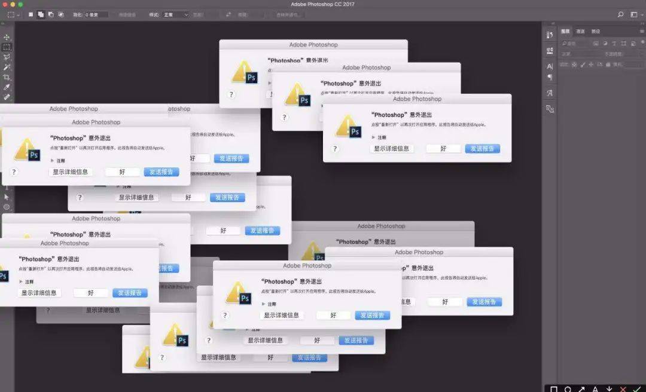Open the Glyphs panel icon
Screen dimensions: 646x392
550,93
